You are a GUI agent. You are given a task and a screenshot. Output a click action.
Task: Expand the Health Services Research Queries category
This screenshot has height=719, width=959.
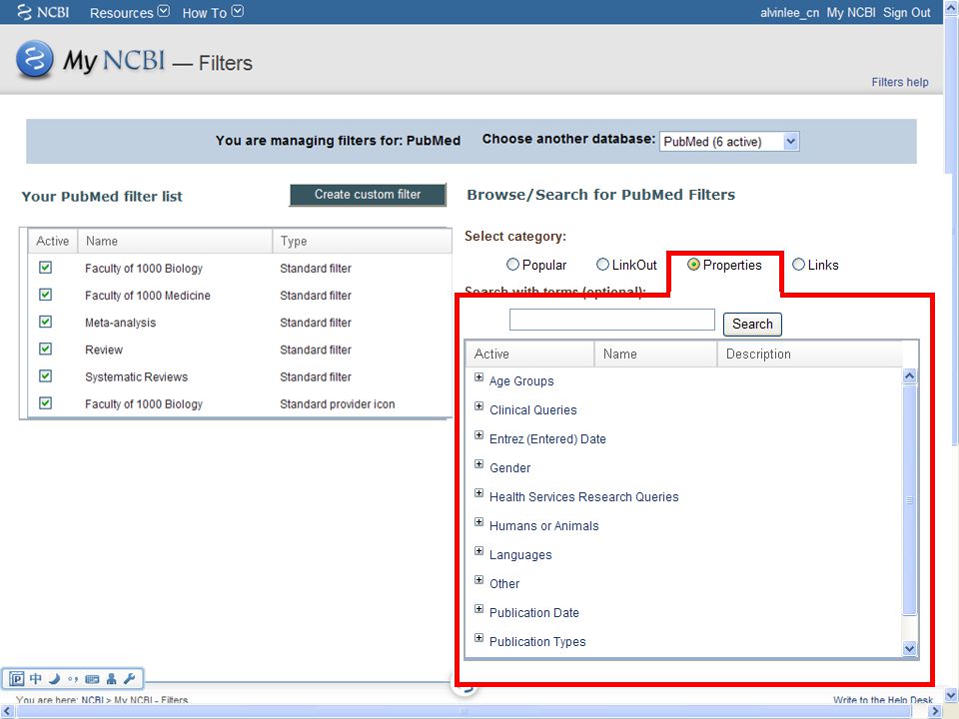coord(479,492)
